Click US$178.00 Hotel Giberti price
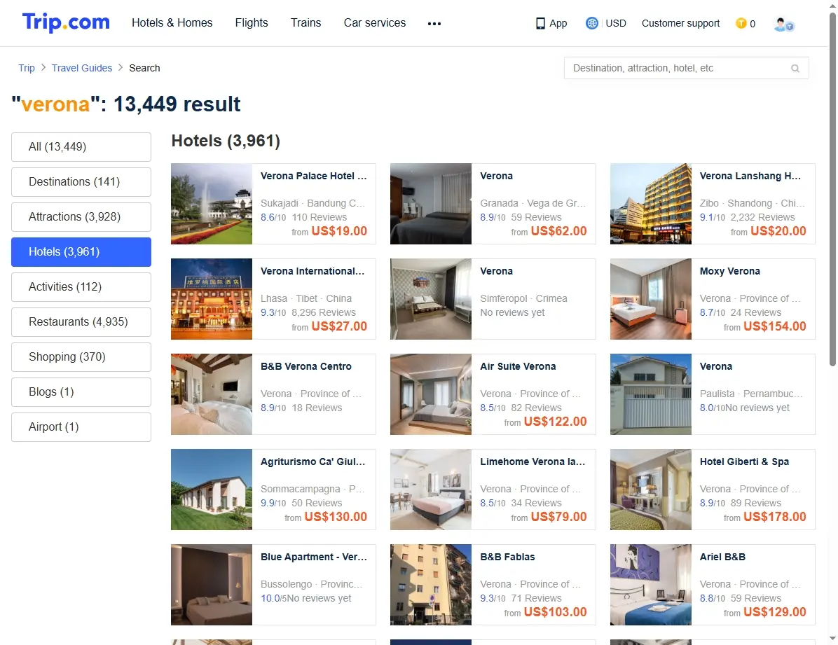The image size is (838, 645). [775, 517]
